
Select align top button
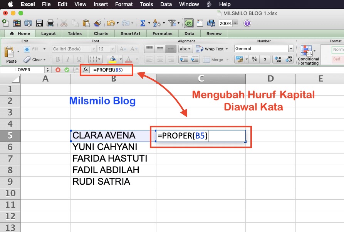(149, 48)
